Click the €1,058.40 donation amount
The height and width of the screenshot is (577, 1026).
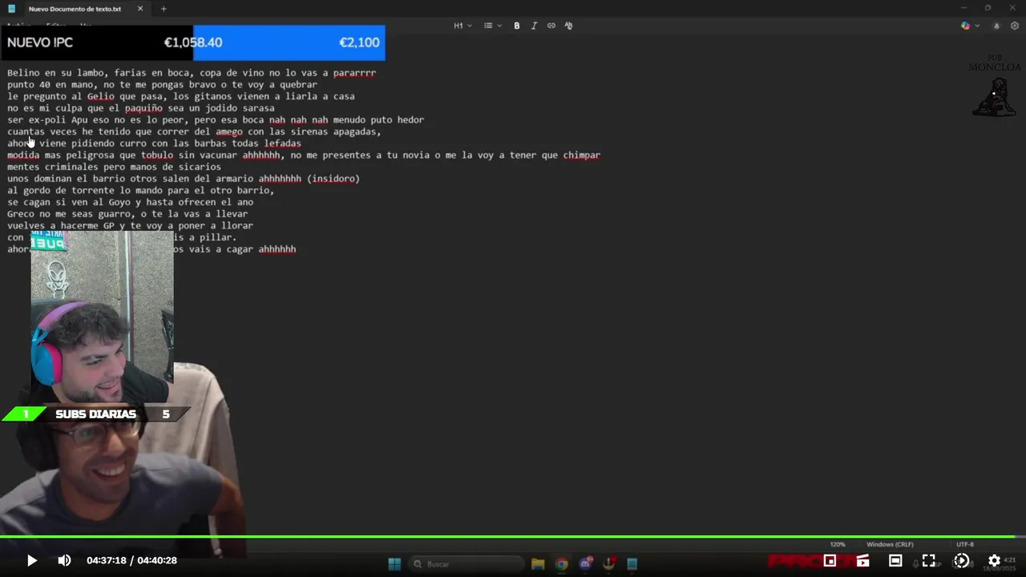(193, 42)
